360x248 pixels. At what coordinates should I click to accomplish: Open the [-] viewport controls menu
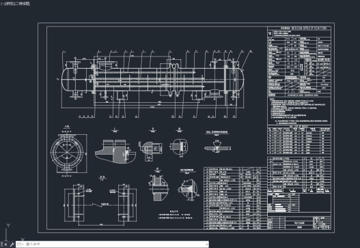click(x=3, y=3)
